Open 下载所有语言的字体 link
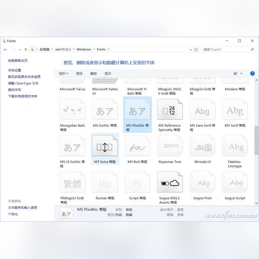This screenshot has width=259, height=259. pyautogui.click(x=23, y=96)
